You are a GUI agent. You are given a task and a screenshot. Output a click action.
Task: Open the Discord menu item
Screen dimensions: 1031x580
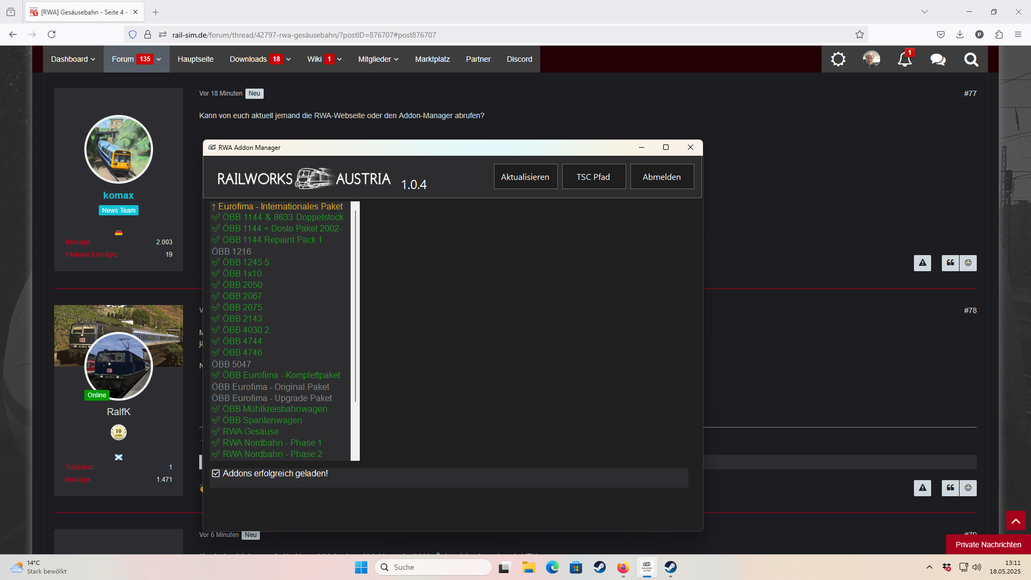[x=519, y=59]
